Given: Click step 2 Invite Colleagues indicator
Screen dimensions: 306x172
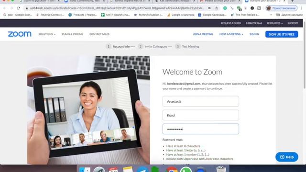Looking at the screenshot, I should [x=155, y=47].
